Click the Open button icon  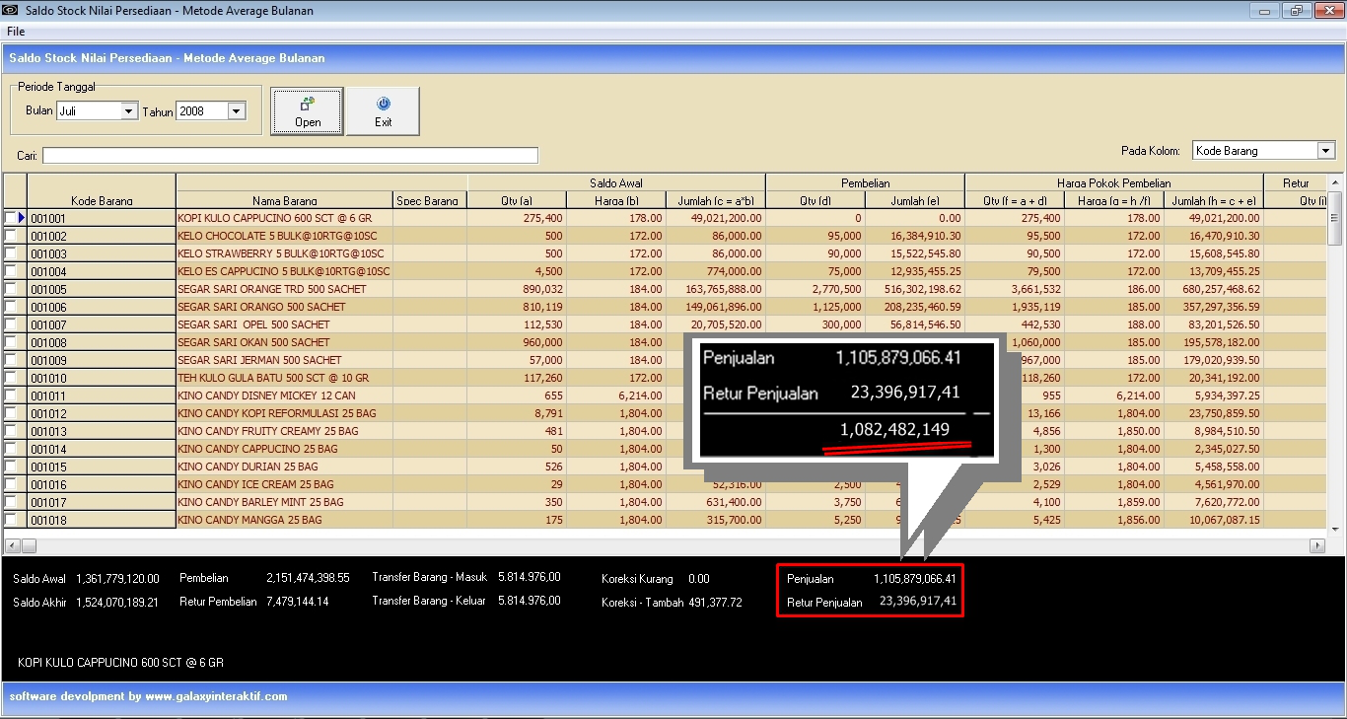pyautogui.click(x=308, y=103)
